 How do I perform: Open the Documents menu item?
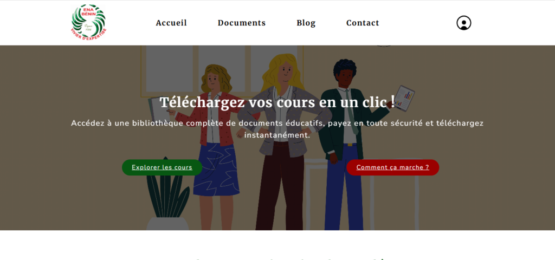(x=242, y=23)
